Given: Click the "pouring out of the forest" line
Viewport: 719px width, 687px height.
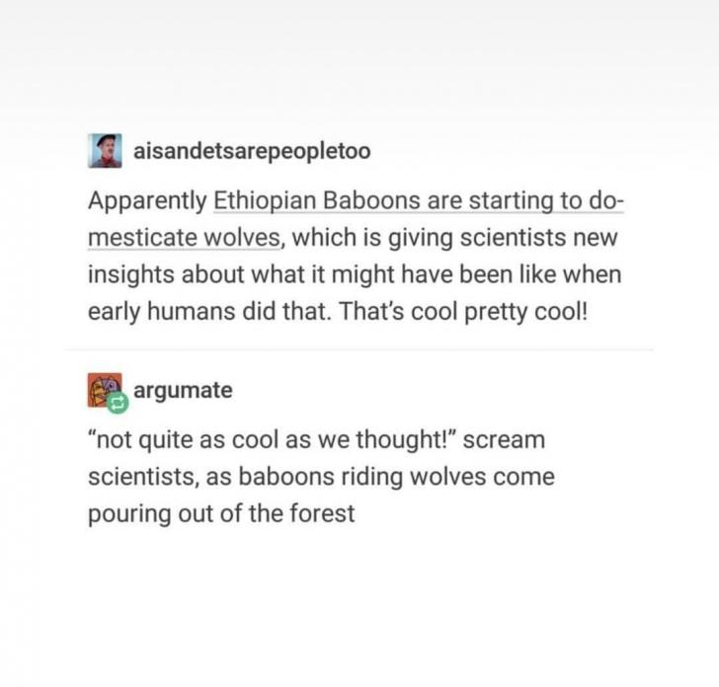Looking at the screenshot, I should 221,512.
